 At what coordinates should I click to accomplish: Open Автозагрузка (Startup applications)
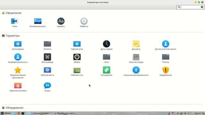click(x=18, y=45)
